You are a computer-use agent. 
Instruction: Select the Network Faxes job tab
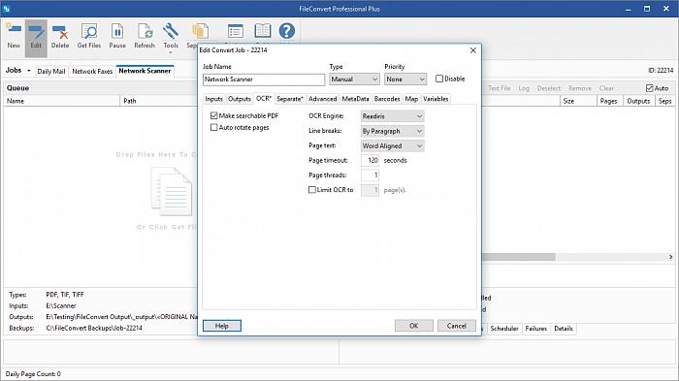tap(92, 72)
